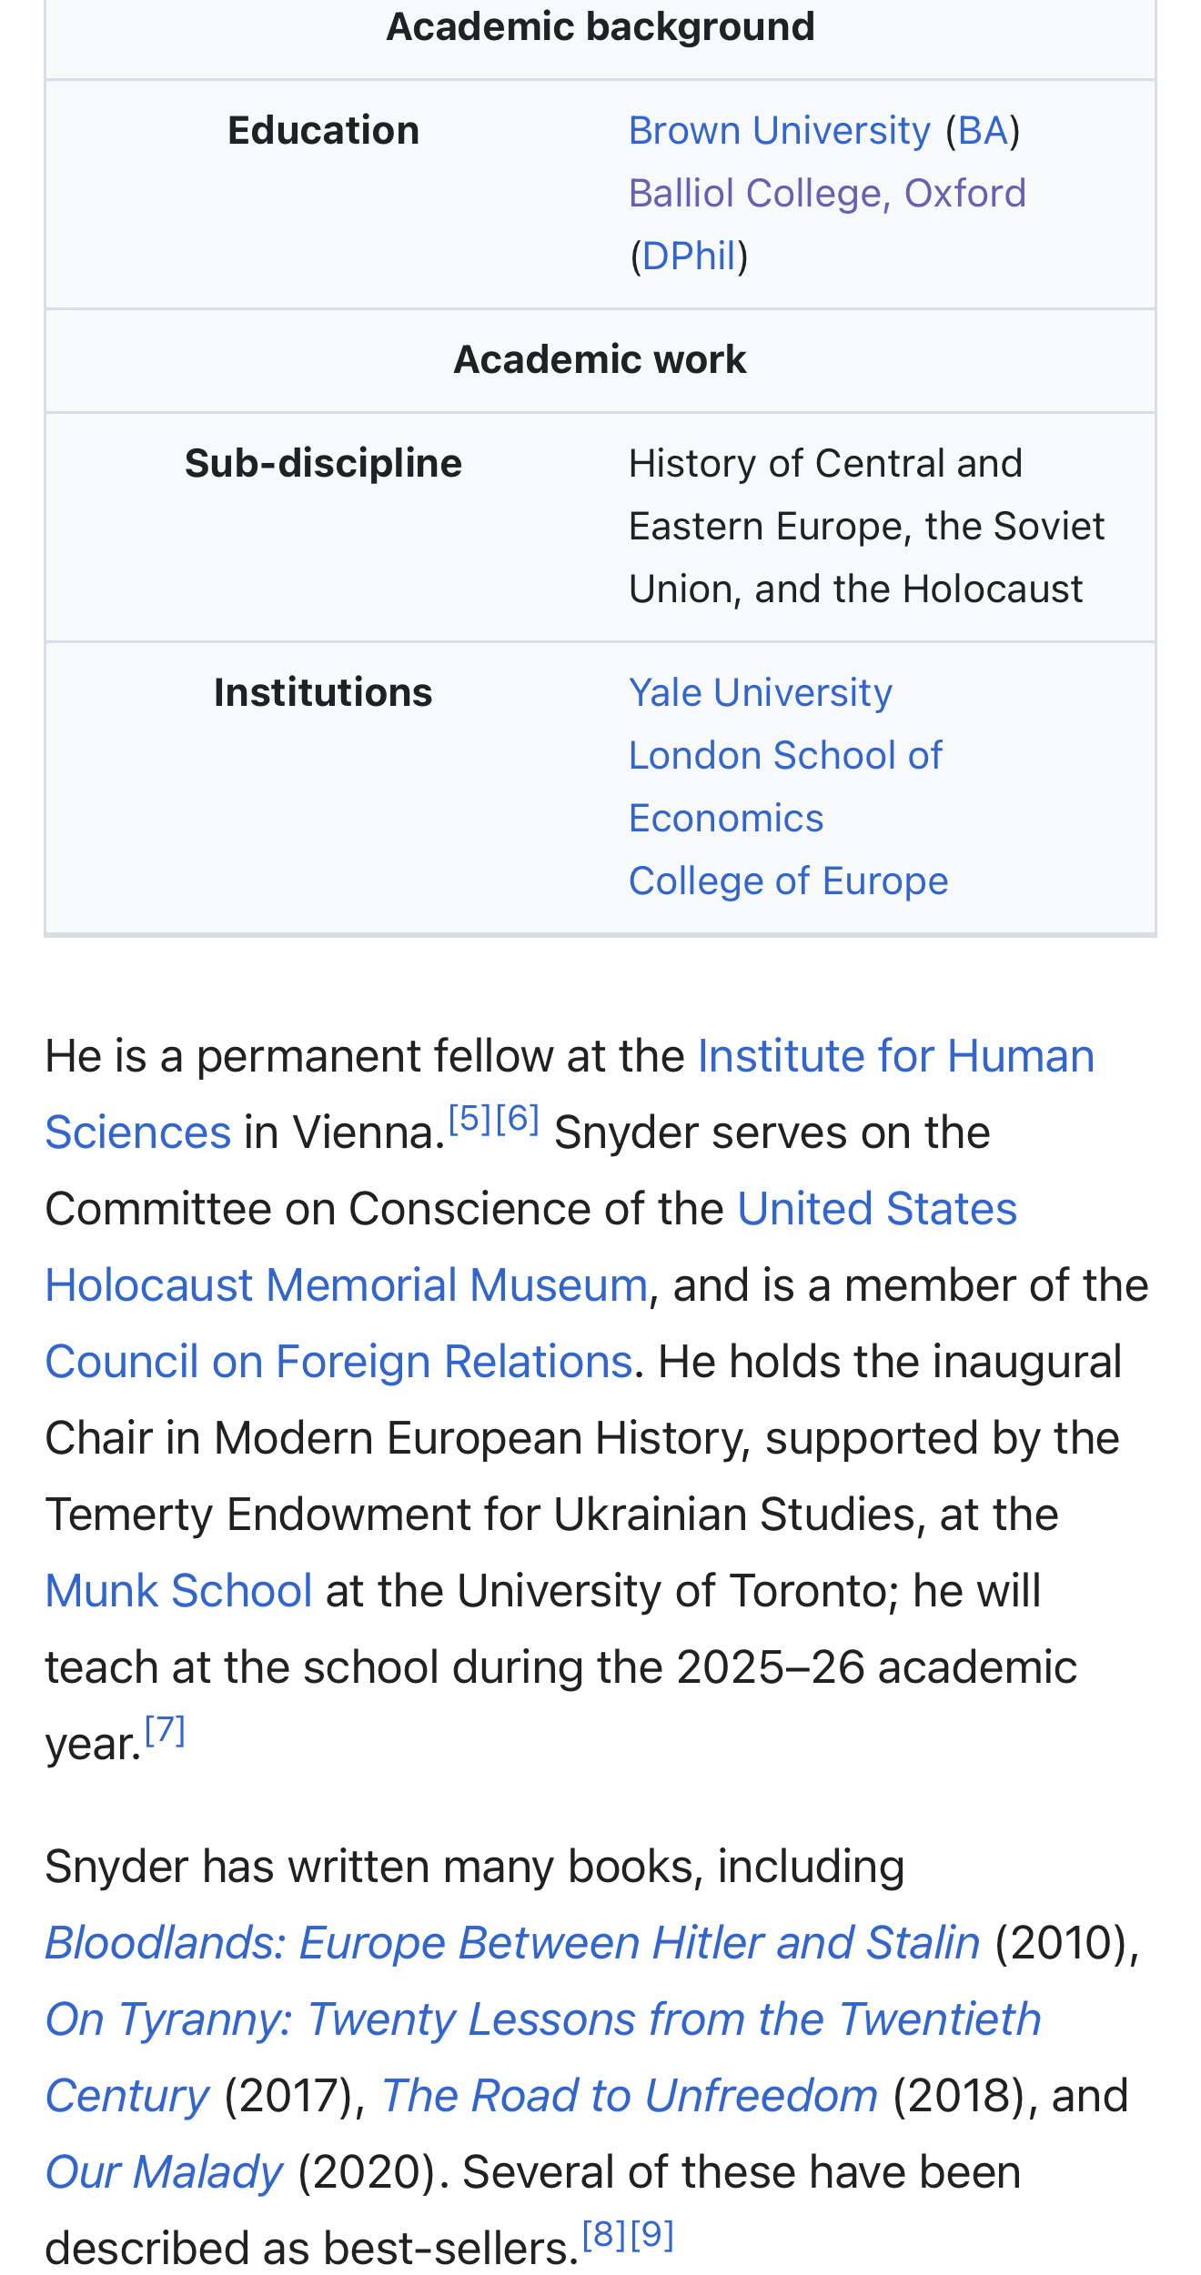
Task: Open the DPhil link
Action: 689,257
